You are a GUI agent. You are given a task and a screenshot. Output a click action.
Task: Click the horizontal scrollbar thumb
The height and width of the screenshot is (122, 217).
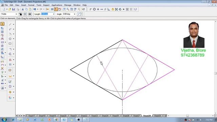pyautogui.click(x=188, y=116)
